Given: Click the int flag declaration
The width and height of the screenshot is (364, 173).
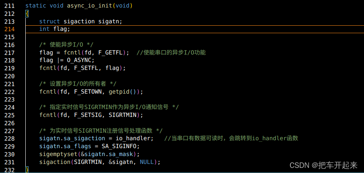Looking at the screenshot, I should (55, 29).
